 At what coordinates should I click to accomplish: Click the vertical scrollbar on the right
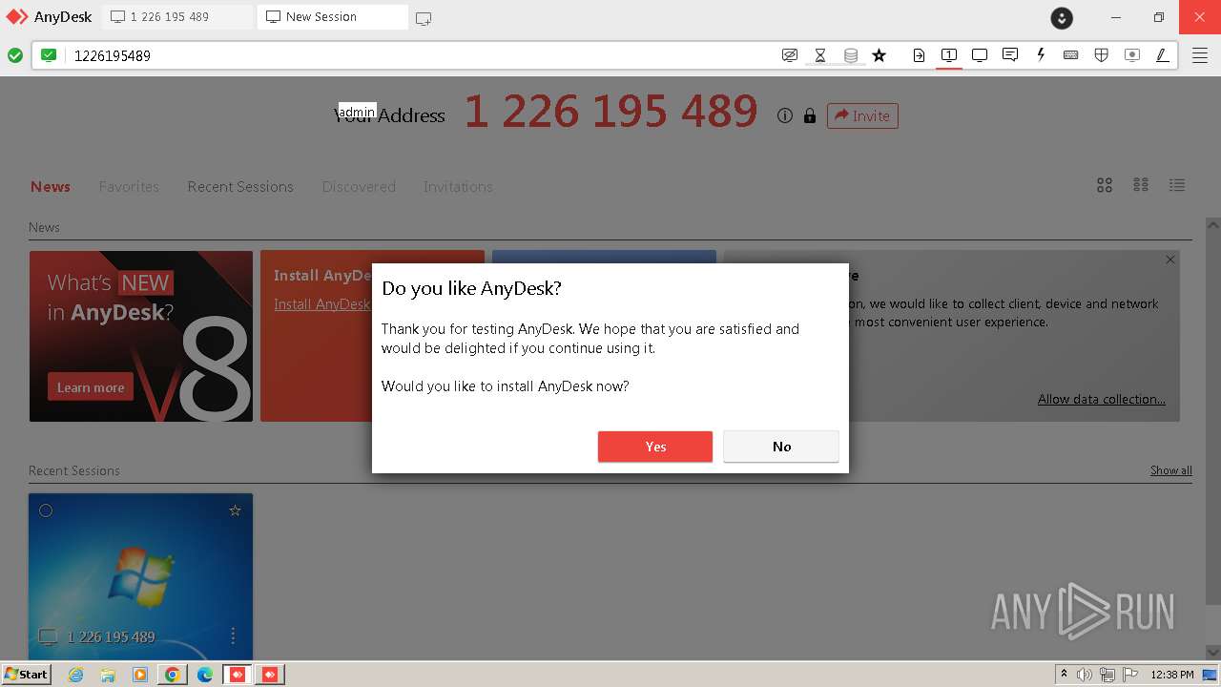pyautogui.click(x=1213, y=420)
